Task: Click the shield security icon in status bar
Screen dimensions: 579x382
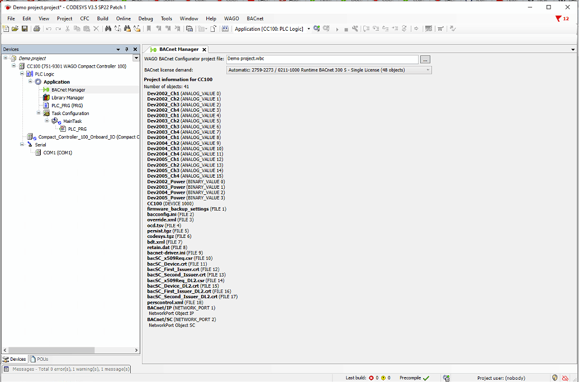Action: [x=554, y=378]
